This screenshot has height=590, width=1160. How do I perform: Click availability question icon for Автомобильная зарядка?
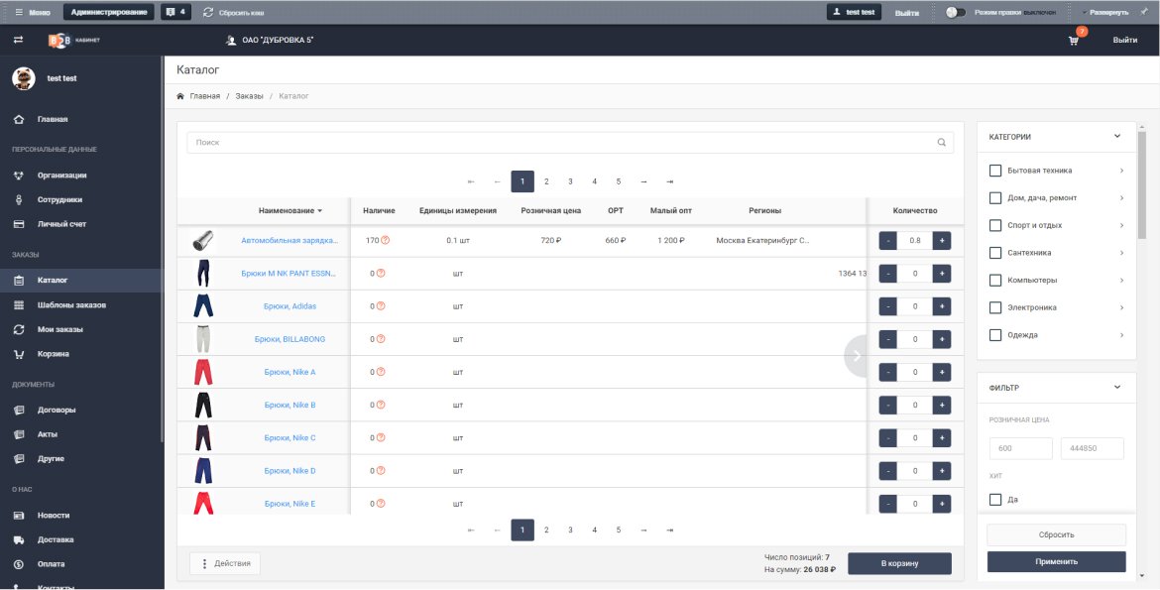tap(386, 240)
